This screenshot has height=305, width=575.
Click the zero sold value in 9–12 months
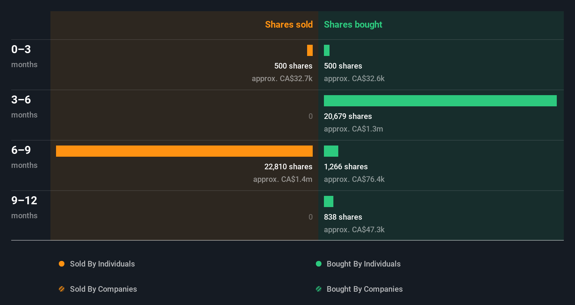pyautogui.click(x=311, y=217)
